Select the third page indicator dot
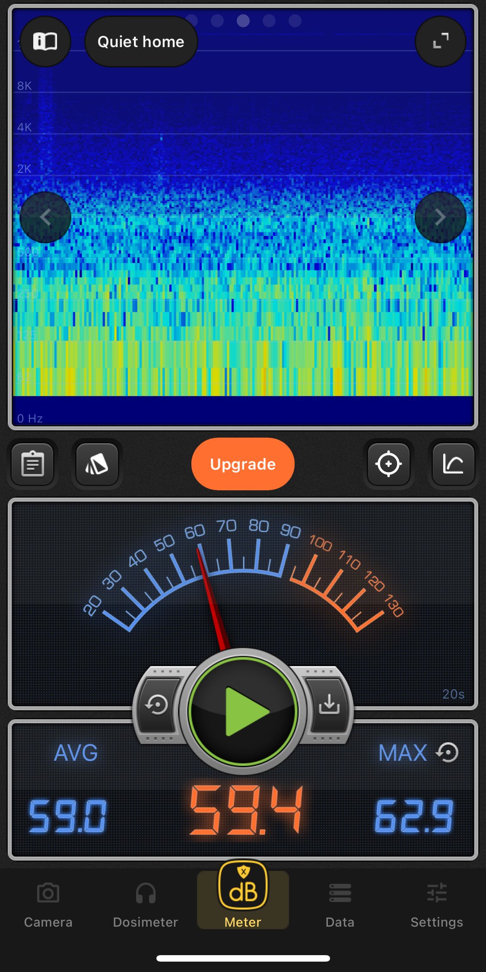The width and height of the screenshot is (486, 972). pos(243,21)
